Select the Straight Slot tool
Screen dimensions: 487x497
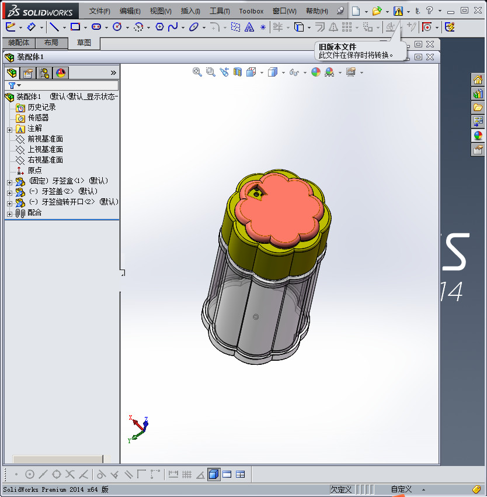[96, 27]
